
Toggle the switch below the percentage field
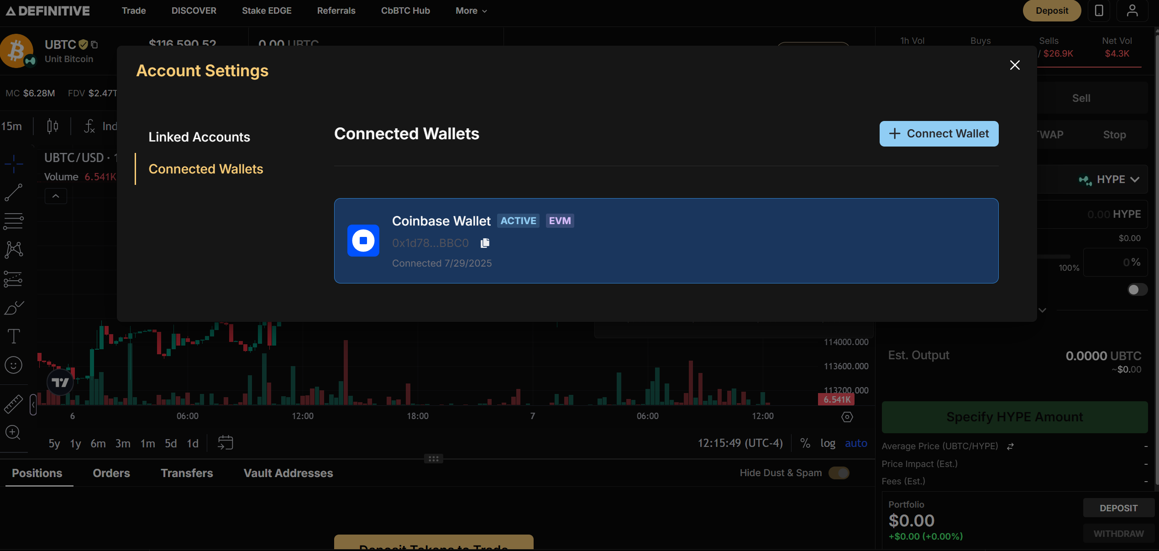pos(1137,289)
